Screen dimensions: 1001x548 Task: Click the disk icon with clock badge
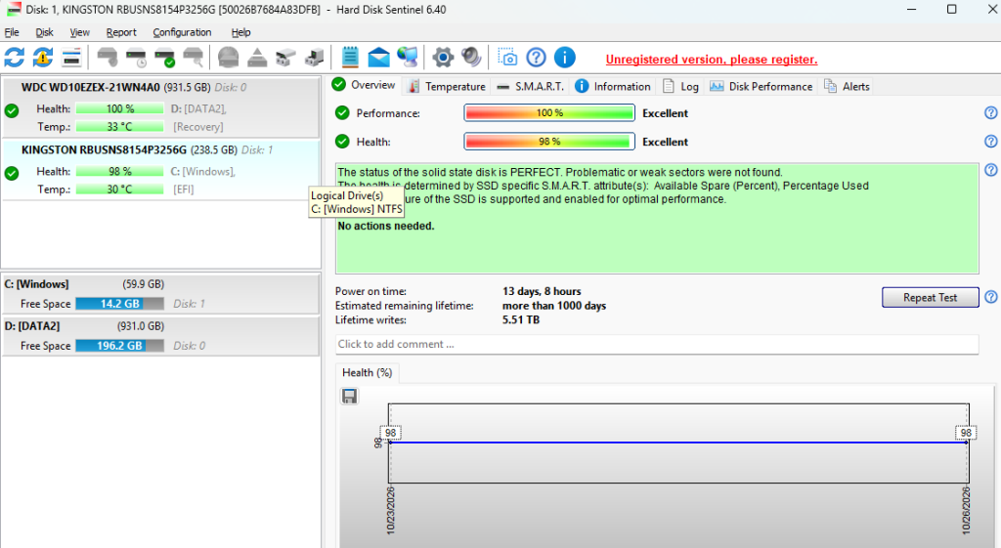(x=136, y=58)
